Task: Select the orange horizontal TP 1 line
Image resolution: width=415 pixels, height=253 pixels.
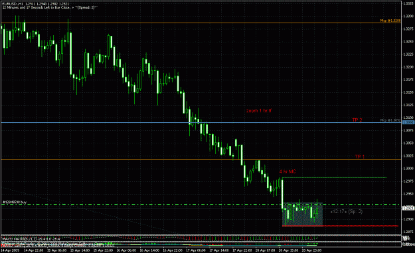Action: (201, 159)
